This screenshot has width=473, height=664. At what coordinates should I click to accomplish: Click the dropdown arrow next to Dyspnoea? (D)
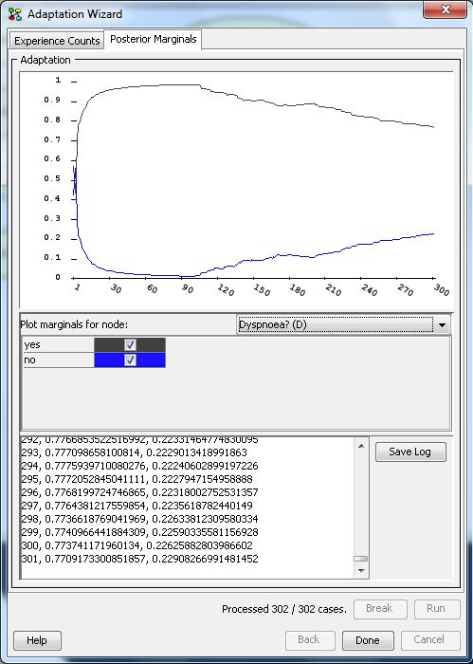(x=442, y=325)
